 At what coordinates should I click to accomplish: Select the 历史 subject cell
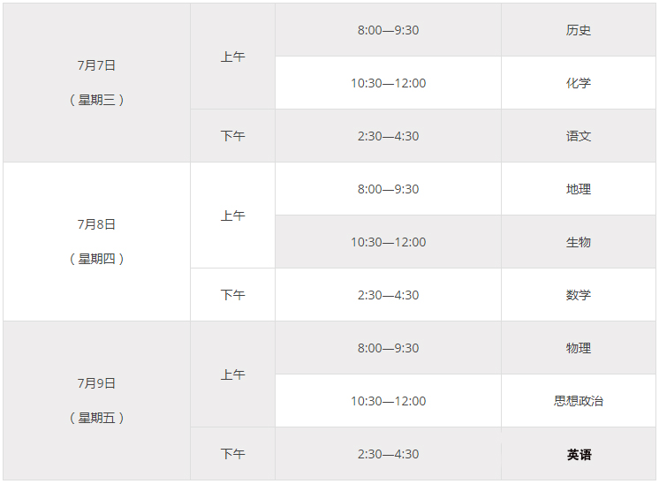[579, 30]
